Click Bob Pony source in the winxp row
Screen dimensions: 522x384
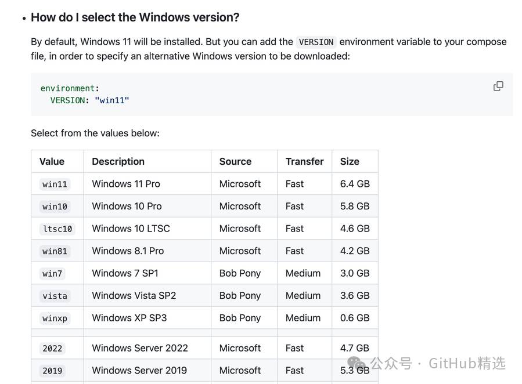240,318
